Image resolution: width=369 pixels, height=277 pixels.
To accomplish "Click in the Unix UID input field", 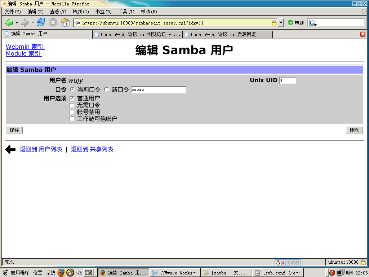I will (287, 80).
